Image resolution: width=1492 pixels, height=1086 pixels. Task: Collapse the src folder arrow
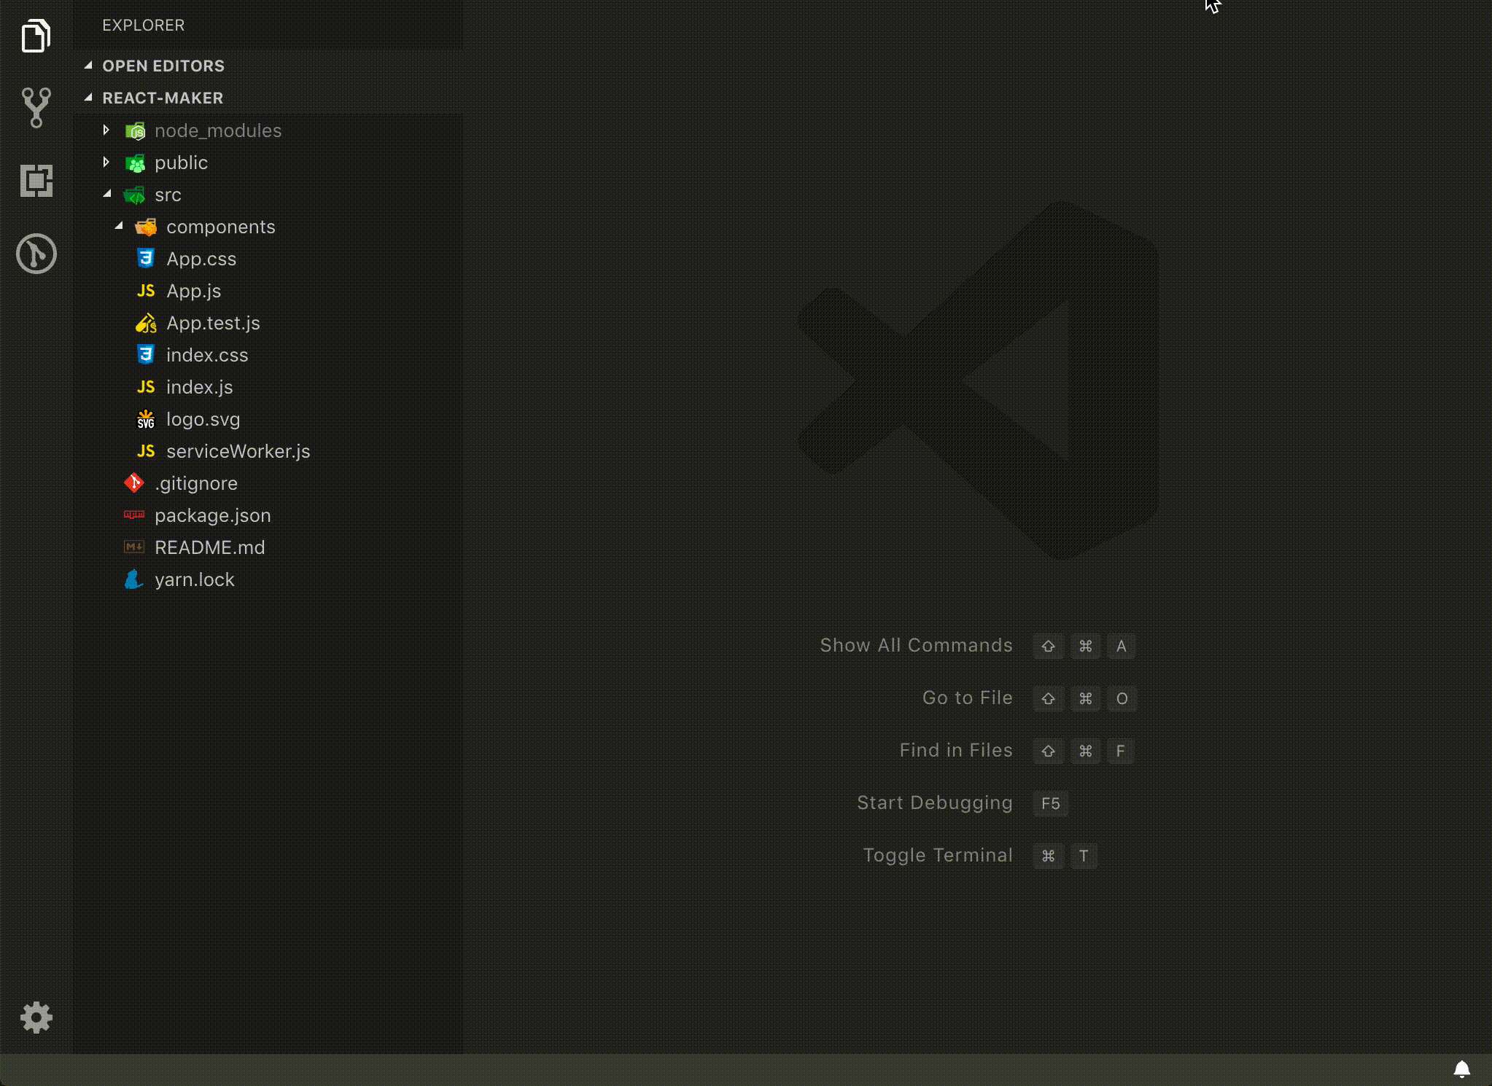107,194
